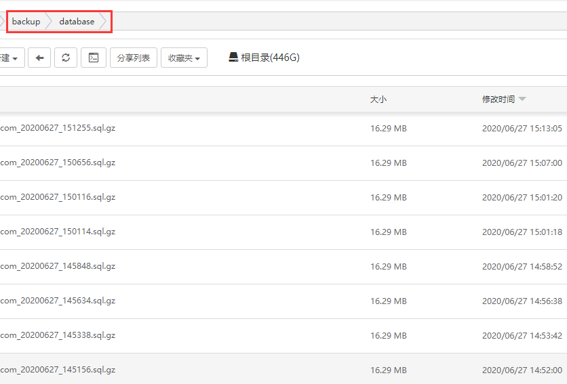The image size is (567, 384).
Task: Select file com_20200627_150116.sql.gz
Action: 58,197
